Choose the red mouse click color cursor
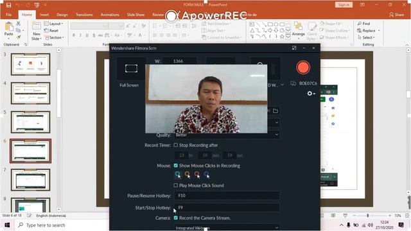 (197, 175)
